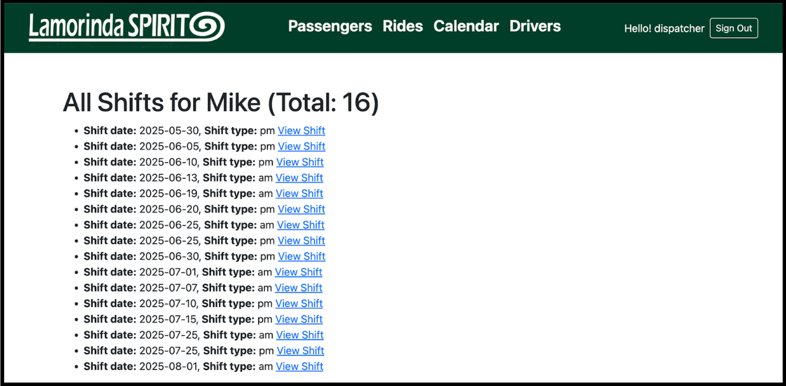Go to the Rides page
Screen dimensions: 786x386
tap(403, 26)
